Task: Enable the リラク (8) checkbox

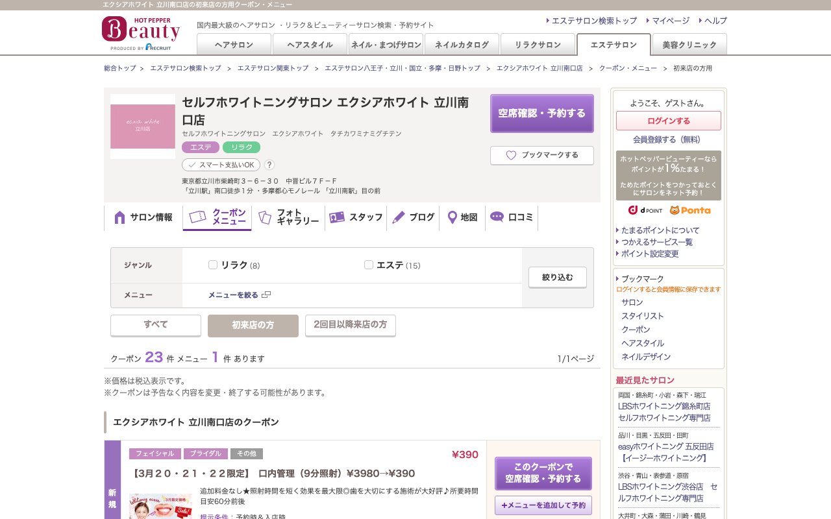Action: (x=213, y=265)
